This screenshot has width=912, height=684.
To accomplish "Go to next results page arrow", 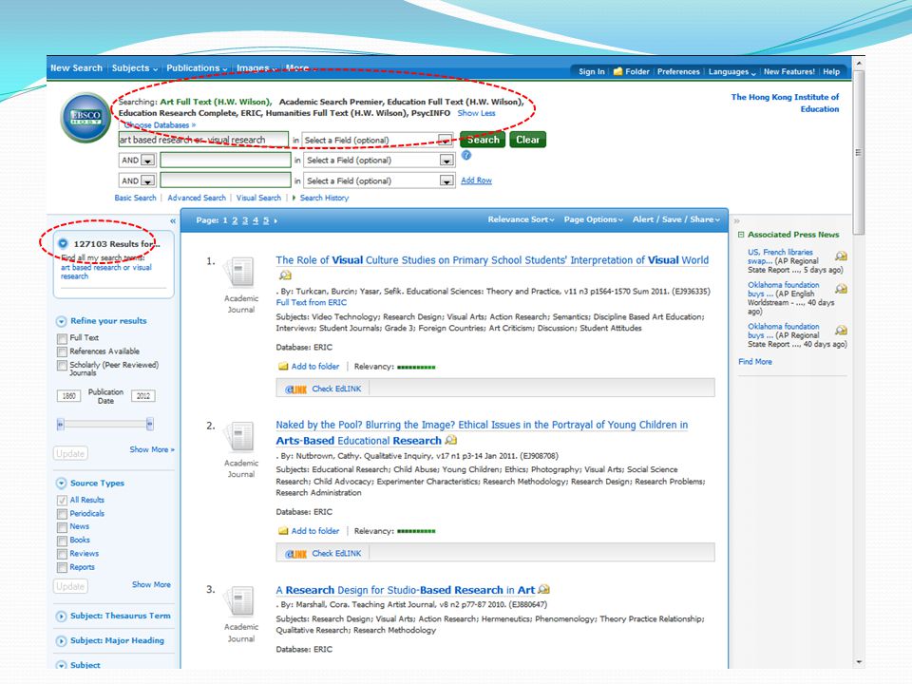I will [x=275, y=220].
